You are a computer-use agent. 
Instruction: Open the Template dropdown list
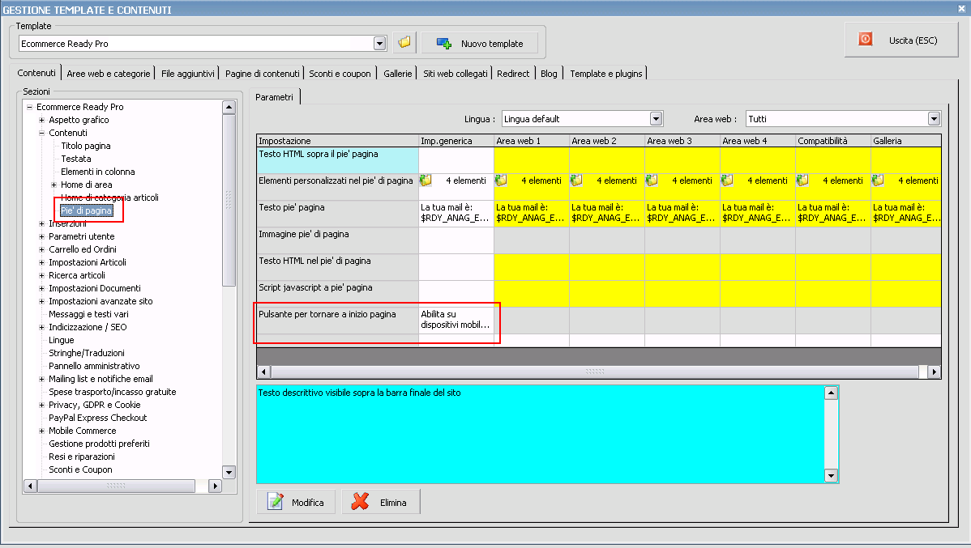pos(379,43)
